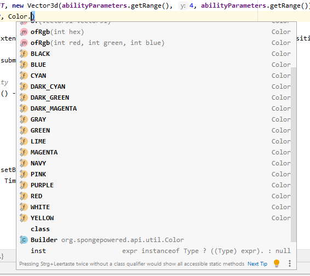The image size is (310, 276).
Task: Choose LIME color field
Action: pos(155,141)
